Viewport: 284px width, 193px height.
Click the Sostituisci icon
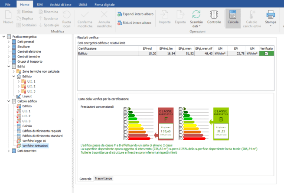[x=19, y=25]
